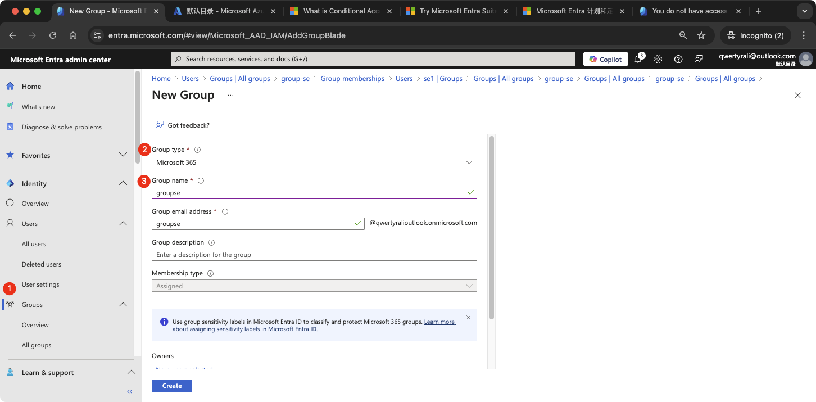Screen dimensions: 816x402
Task: Click the Favorites star icon
Action: pos(10,155)
